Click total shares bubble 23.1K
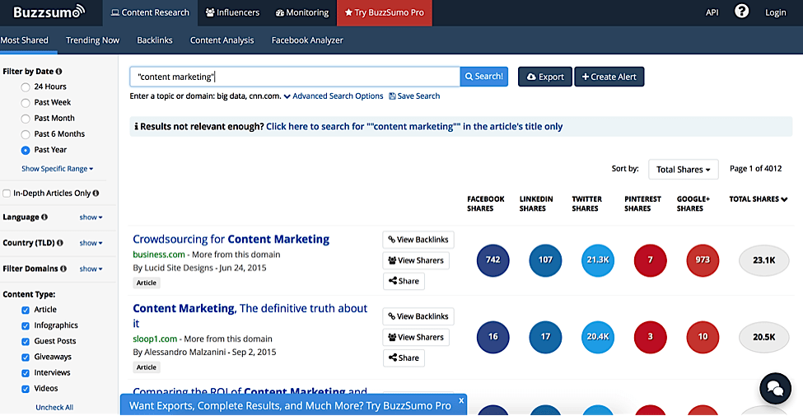 click(x=763, y=260)
